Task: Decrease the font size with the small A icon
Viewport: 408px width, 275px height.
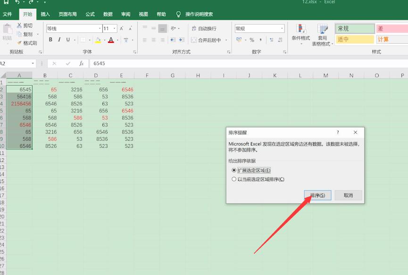Action: [130, 29]
